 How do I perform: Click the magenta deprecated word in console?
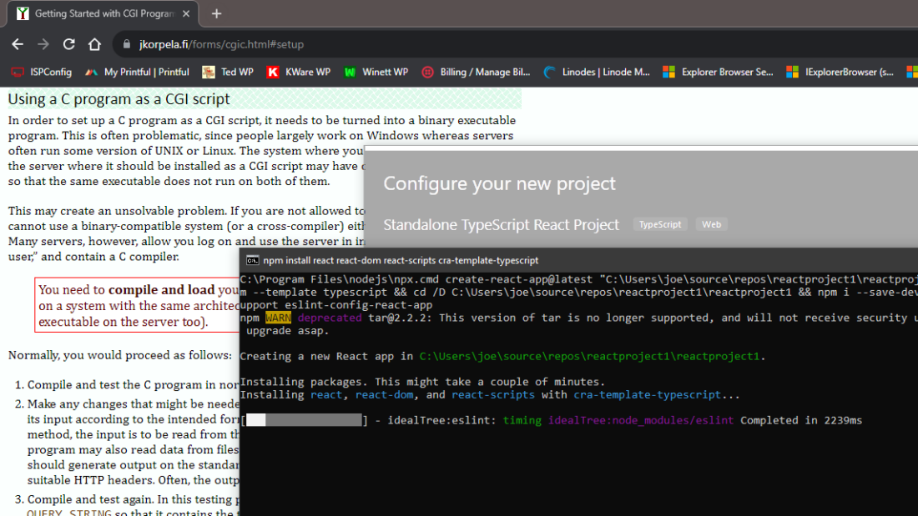click(x=330, y=318)
